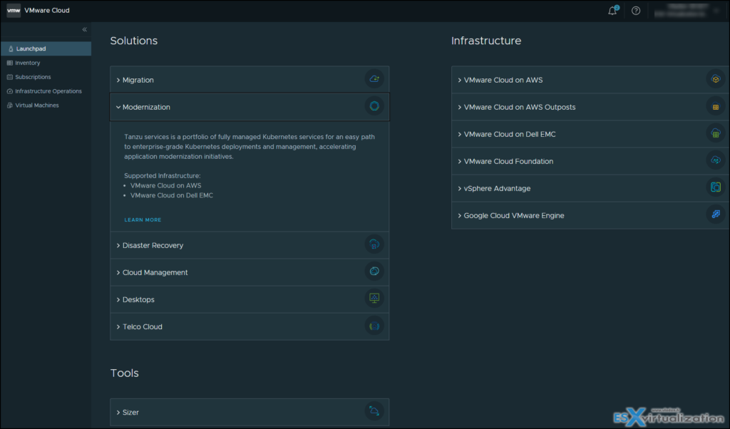
Task: Open the Launchpad sidebar icon
Action: click(10, 48)
